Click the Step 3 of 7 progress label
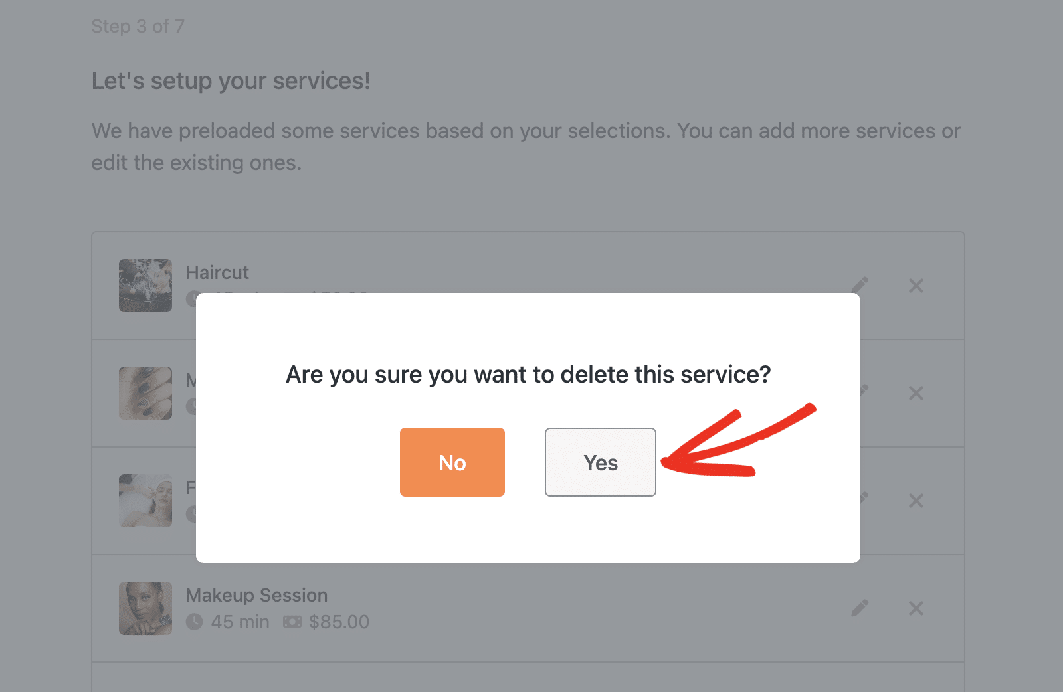The width and height of the screenshot is (1063, 692). coord(138,26)
